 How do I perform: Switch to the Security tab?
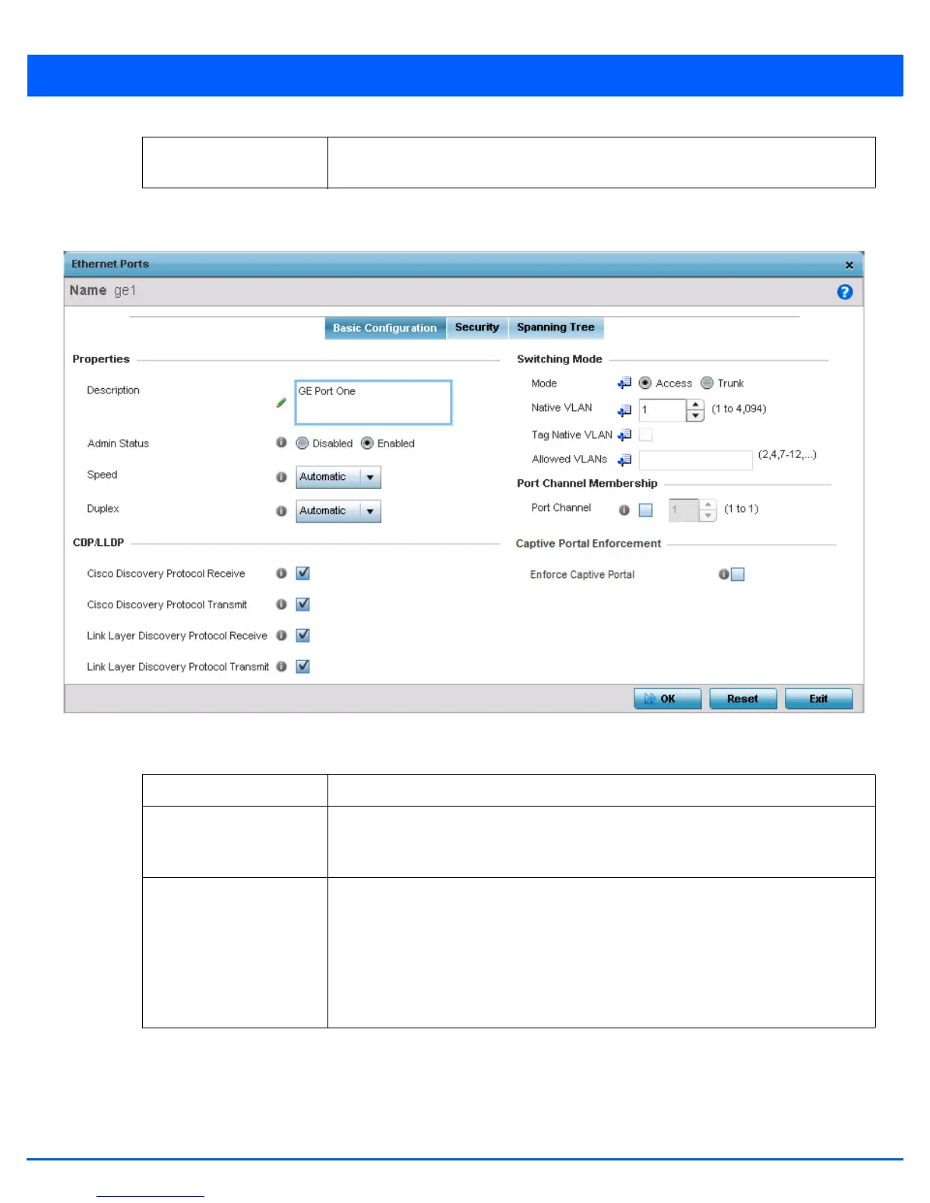[477, 327]
